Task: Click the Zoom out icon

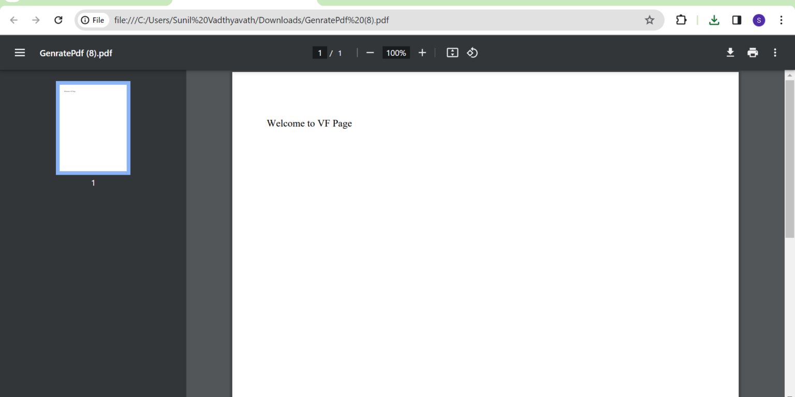Action: click(370, 52)
